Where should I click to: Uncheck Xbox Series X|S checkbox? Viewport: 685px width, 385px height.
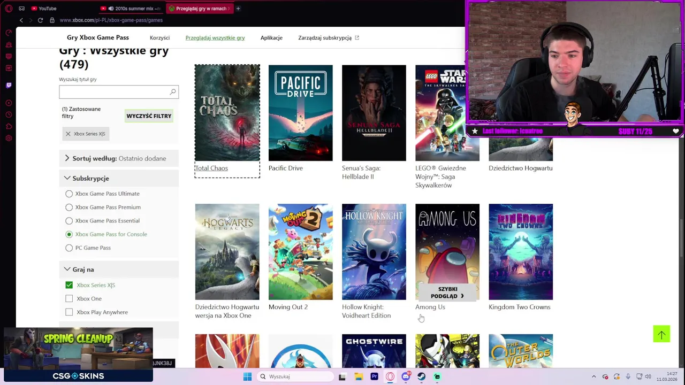pos(69,285)
